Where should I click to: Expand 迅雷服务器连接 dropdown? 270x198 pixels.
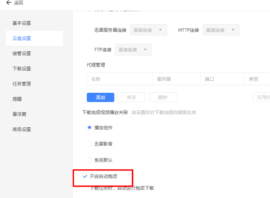(148, 30)
